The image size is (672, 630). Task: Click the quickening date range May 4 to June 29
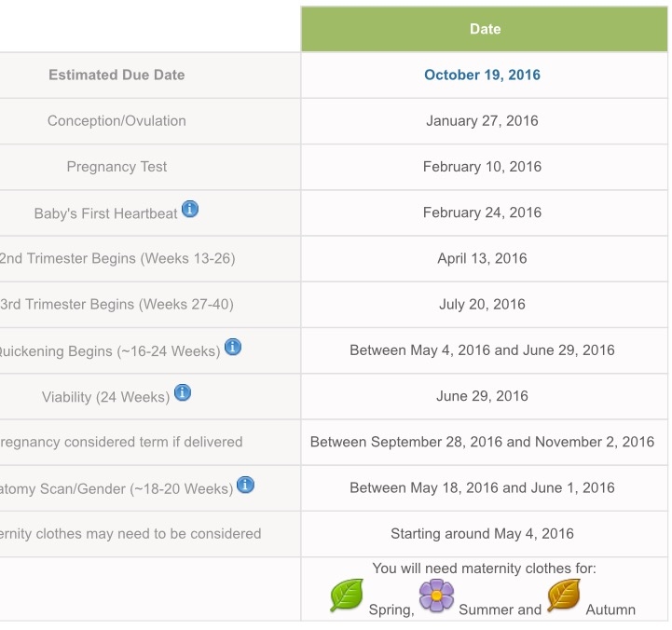pyautogui.click(x=482, y=350)
